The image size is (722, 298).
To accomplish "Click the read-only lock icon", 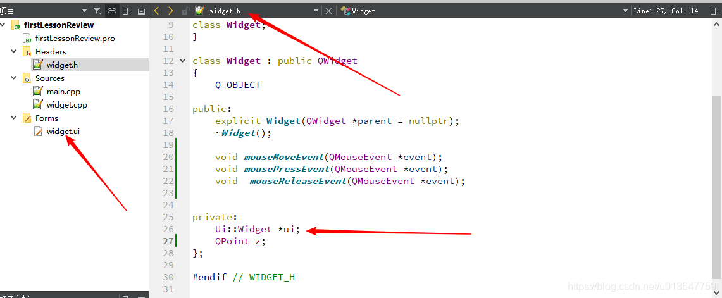I will (x=185, y=11).
